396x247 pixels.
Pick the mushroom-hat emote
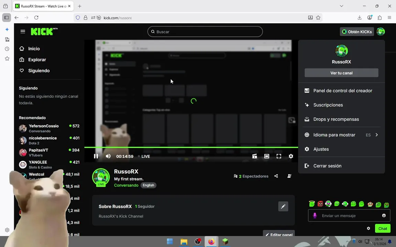[370, 204]
